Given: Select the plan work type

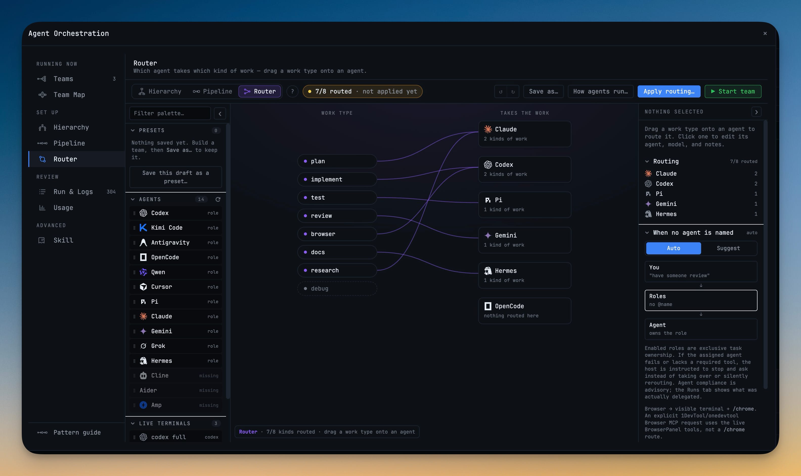Looking at the screenshot, I should click(x=337, y=161).
